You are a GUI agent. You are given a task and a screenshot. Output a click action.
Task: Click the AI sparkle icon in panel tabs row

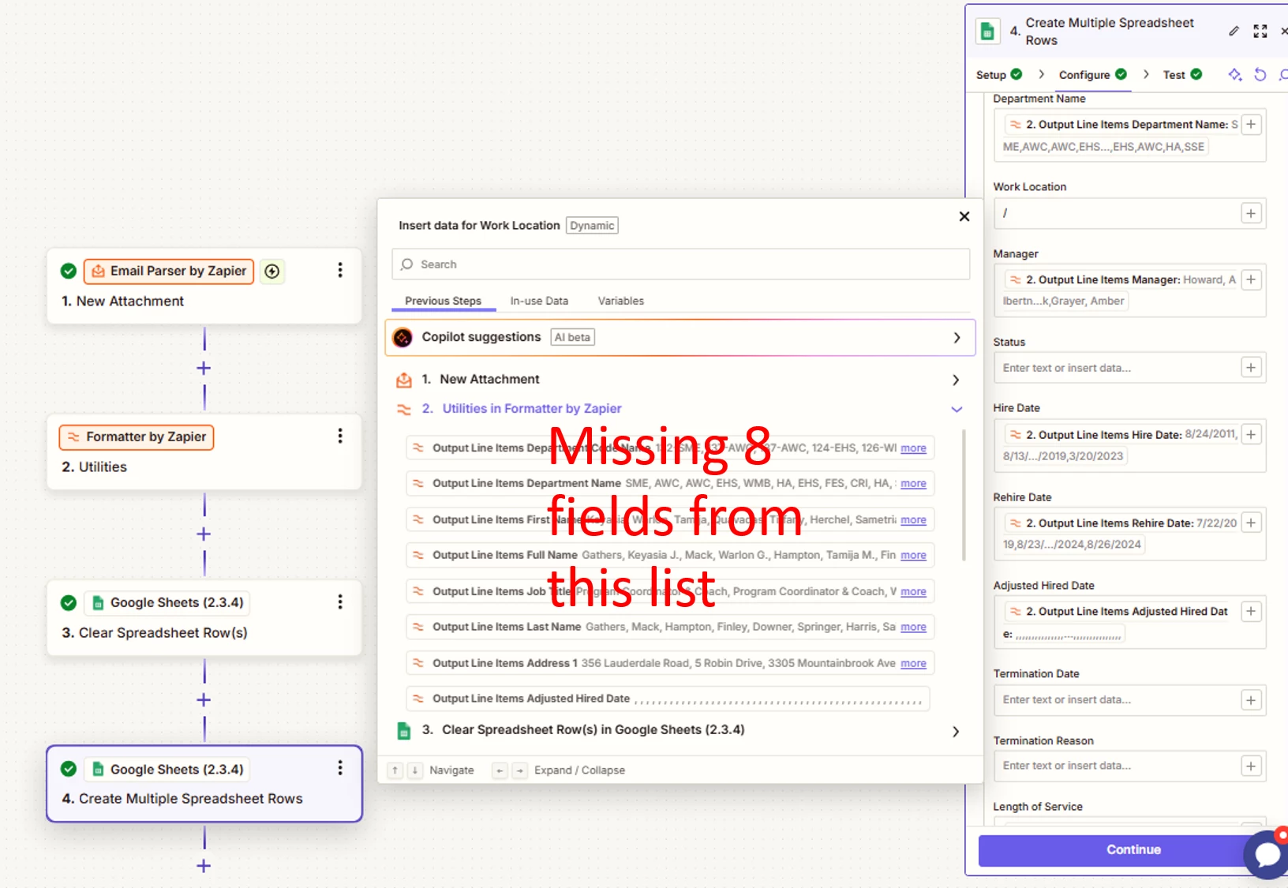coord(1235,74)
